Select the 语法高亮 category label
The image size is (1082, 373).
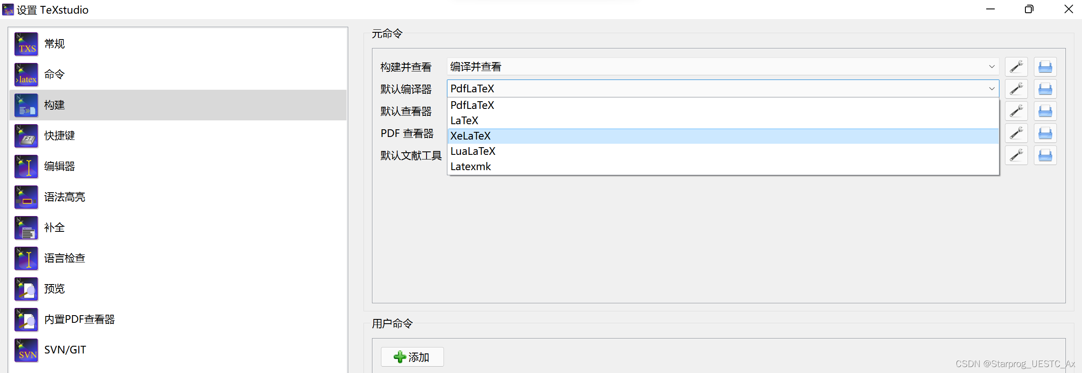click(65, 197)
